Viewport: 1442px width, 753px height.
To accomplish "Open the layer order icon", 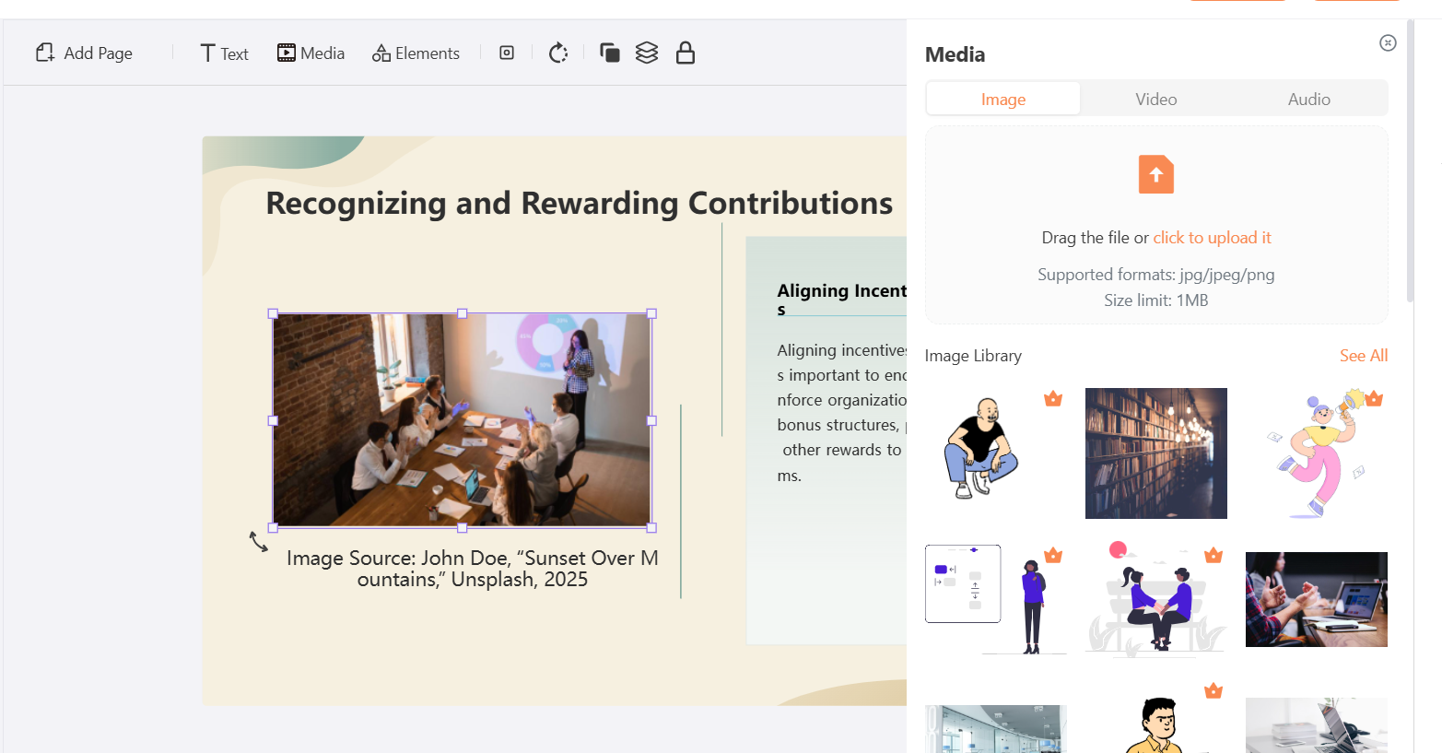I will point(647,53).
